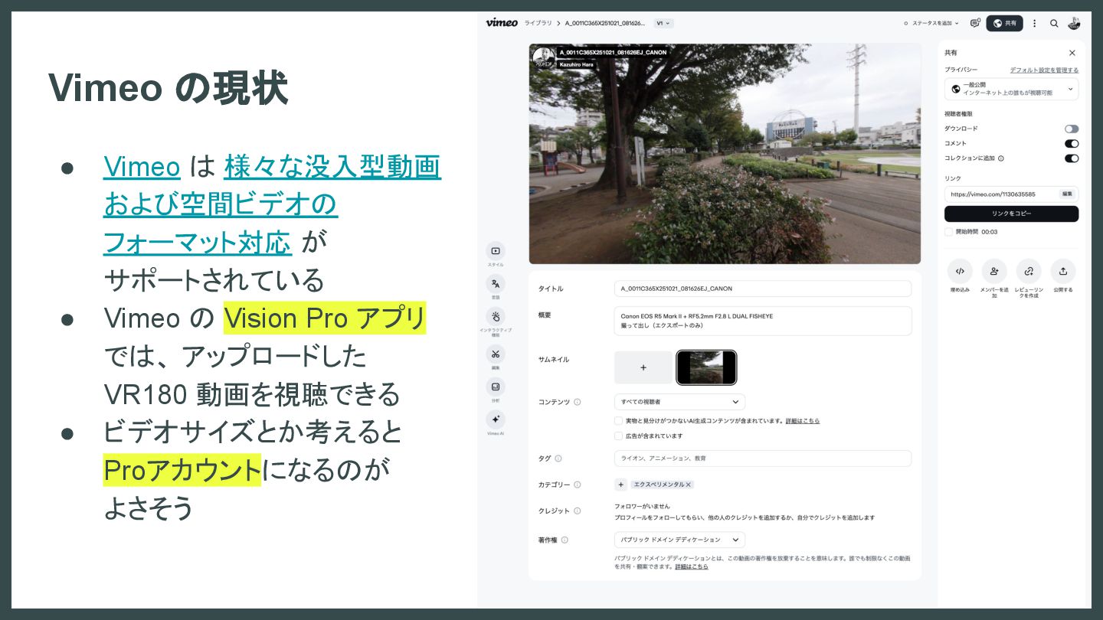The image size is (1103, 620).
Task: Click info icon next to コレクションに追加
Action: 1001,158
